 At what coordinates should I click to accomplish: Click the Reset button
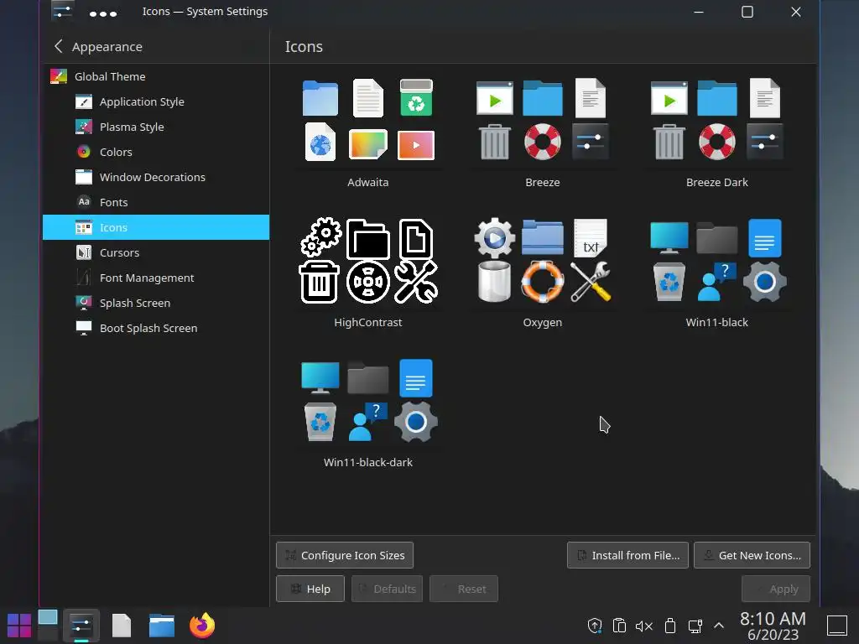coord(463,589)
